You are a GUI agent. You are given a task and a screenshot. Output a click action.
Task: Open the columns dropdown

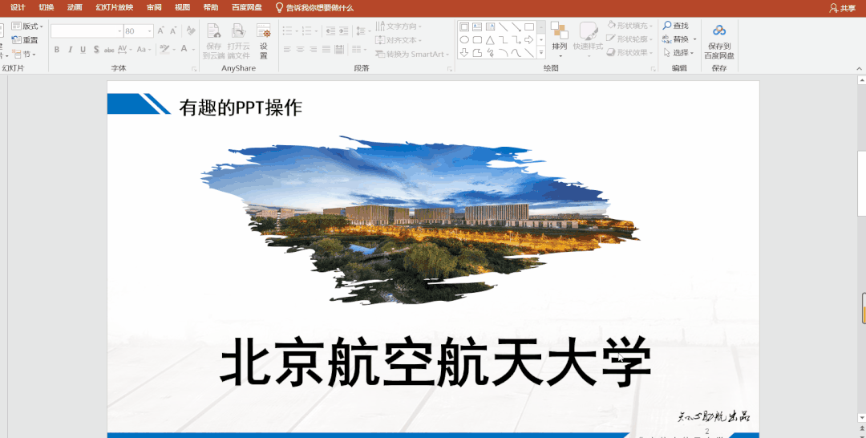point(359,50)
